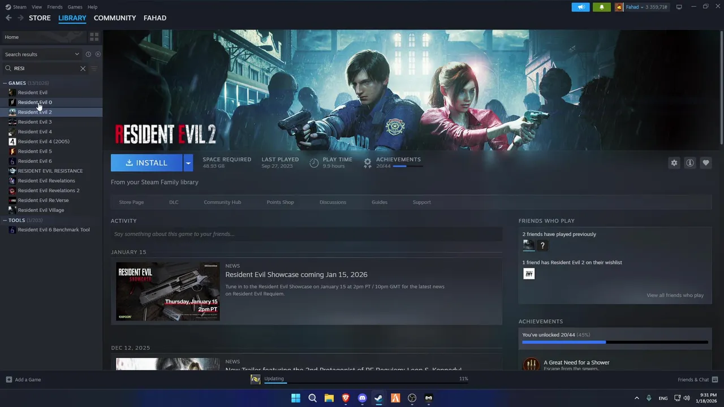Open the Store Page link

(x=131, y=202)
